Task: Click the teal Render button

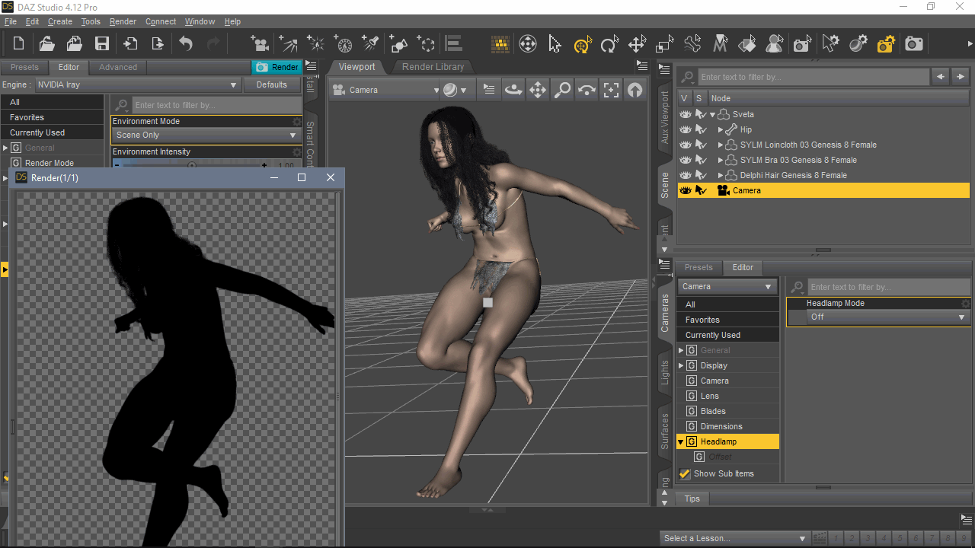Action: click(277, 67)
